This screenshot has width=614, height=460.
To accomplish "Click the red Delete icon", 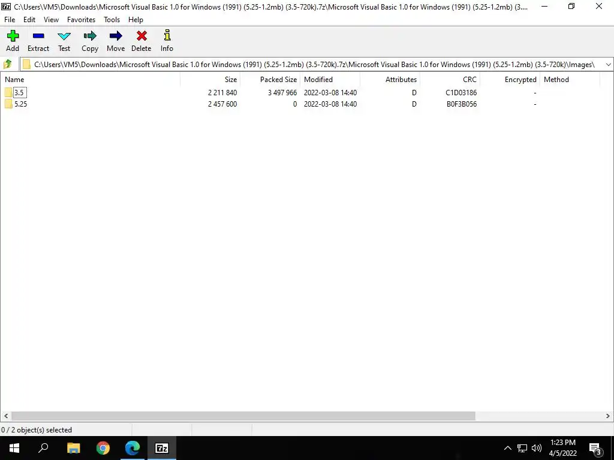I will (142, 37).
